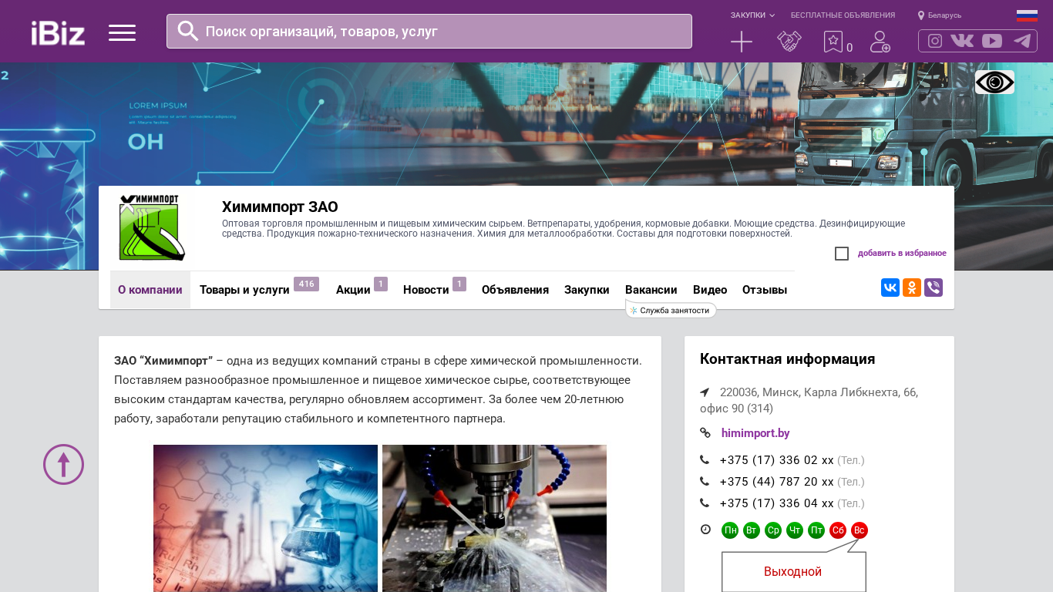Image resolution: width=1053 pixels, height=592 pixels.
Task: Click the user registration icon
Action: point(880,42)
